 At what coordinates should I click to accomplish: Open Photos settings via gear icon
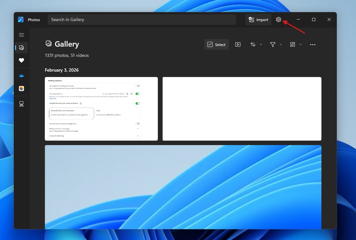[x=278, y=19]
